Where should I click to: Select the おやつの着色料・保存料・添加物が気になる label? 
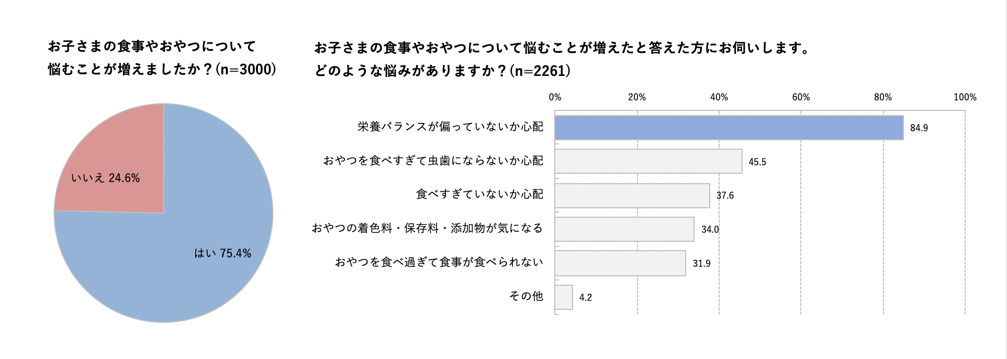click(x=427, y=229)
